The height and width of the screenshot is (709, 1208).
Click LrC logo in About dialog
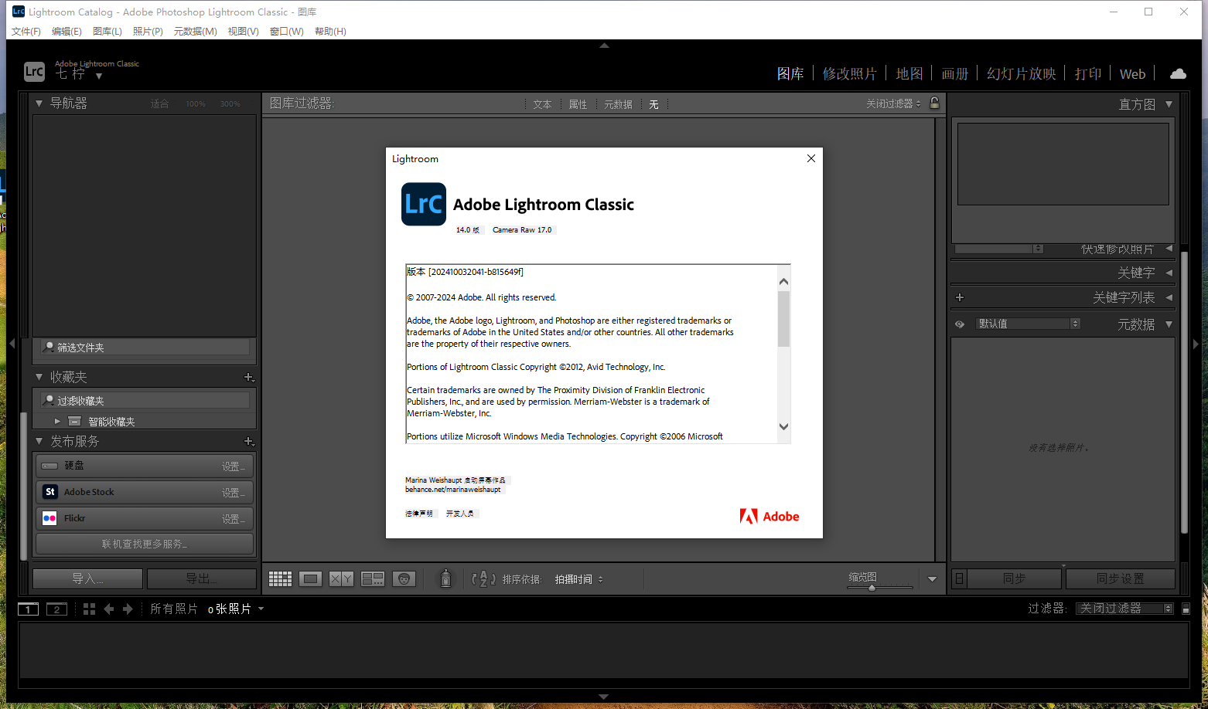pos(424,204)
